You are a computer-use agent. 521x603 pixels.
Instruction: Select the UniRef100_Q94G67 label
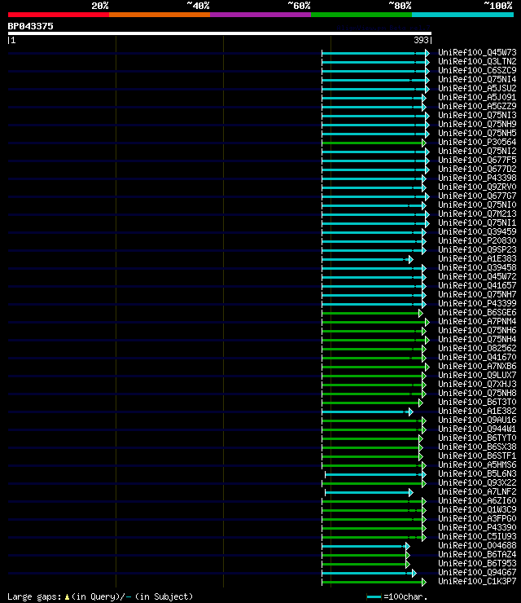477,572
